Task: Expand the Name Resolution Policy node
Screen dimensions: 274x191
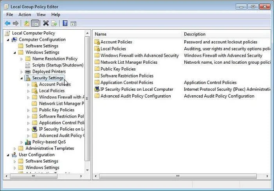Action: click(x=22, y=59)
